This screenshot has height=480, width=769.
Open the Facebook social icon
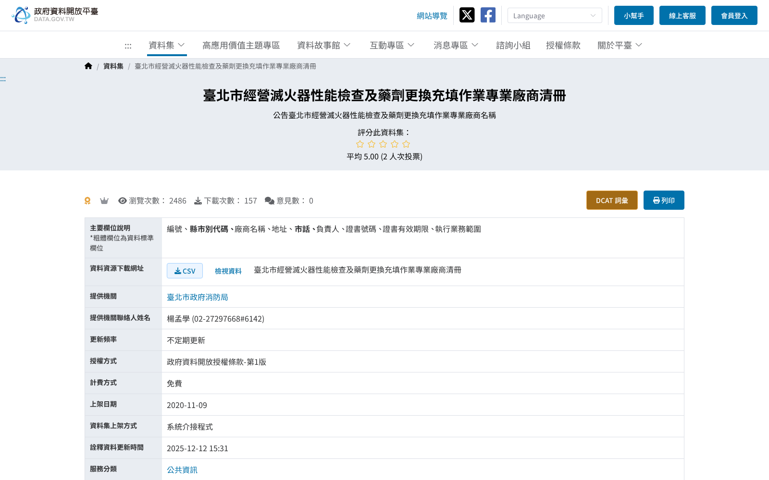488,15
